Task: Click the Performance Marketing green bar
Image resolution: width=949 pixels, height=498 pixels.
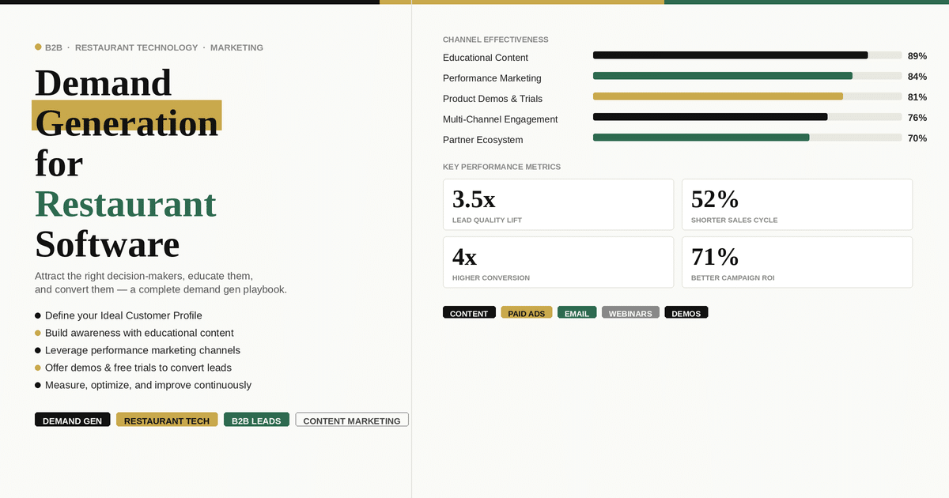Action: click(x=747, y=76)
